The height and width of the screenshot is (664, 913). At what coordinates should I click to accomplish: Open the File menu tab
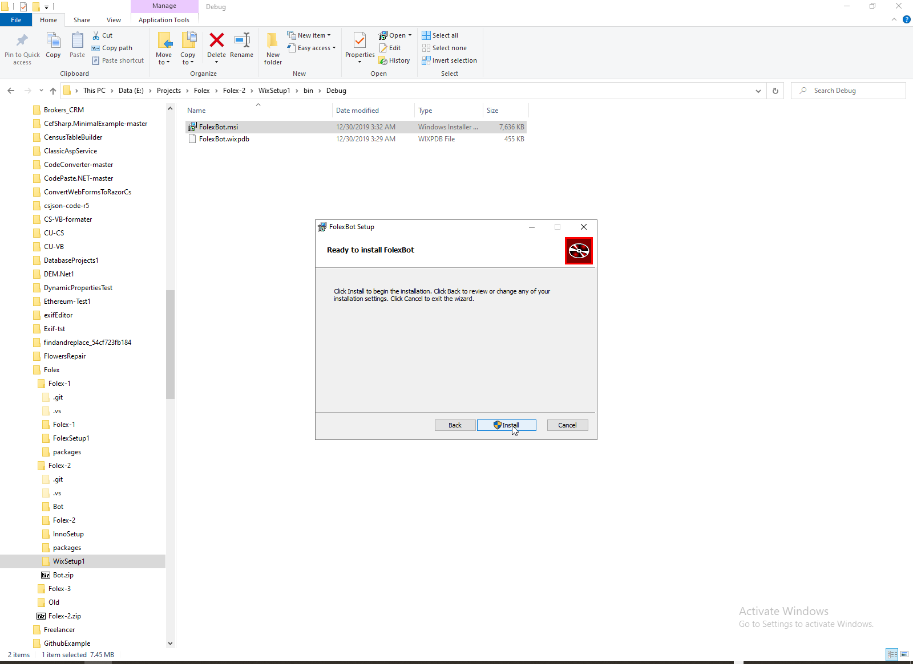(x=16, y=20)
